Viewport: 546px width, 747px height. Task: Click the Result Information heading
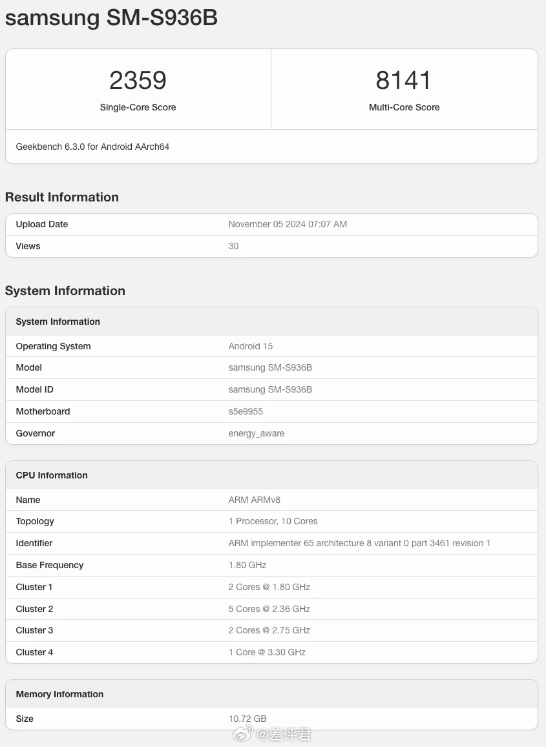coord(62,197)
